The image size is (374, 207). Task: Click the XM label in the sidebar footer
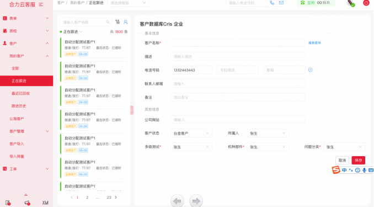pyautogui.click(x=45, y=203)
